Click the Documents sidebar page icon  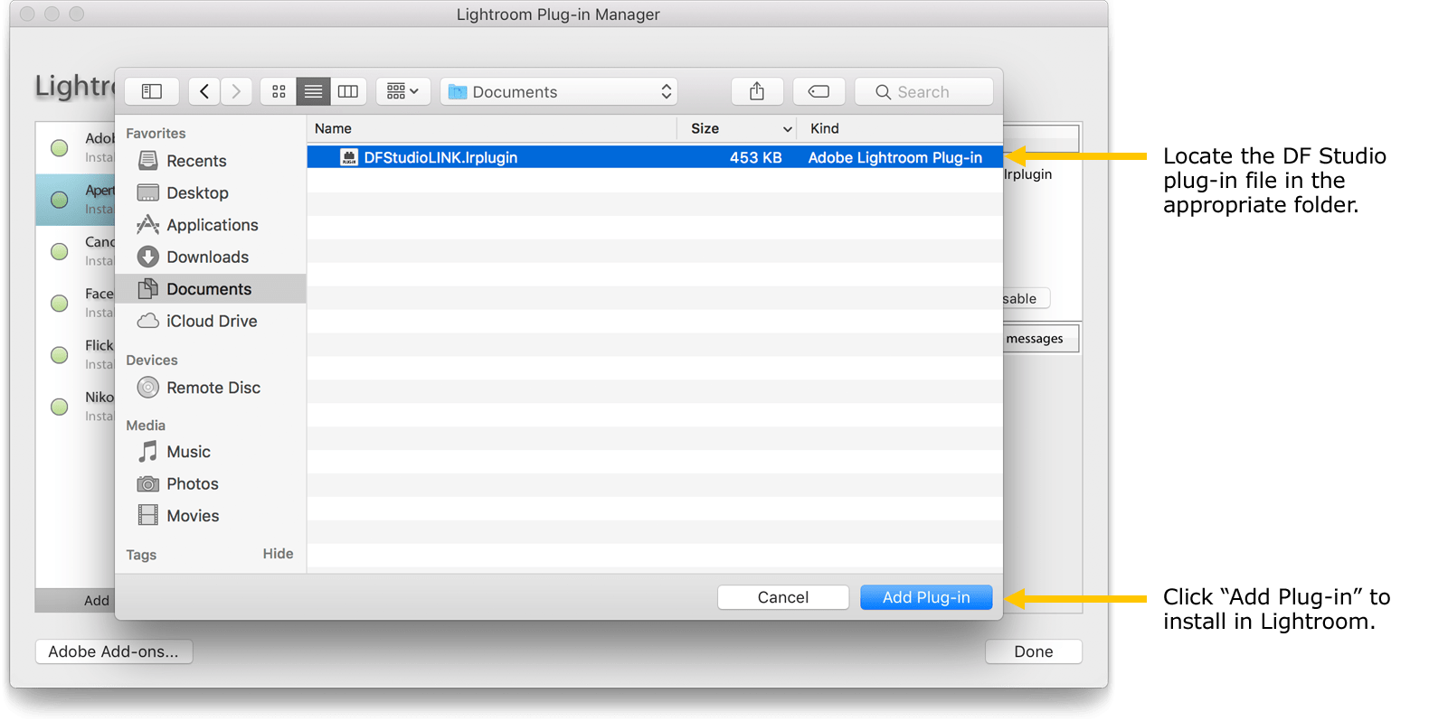pyautogui.click(x=148, y=288)
